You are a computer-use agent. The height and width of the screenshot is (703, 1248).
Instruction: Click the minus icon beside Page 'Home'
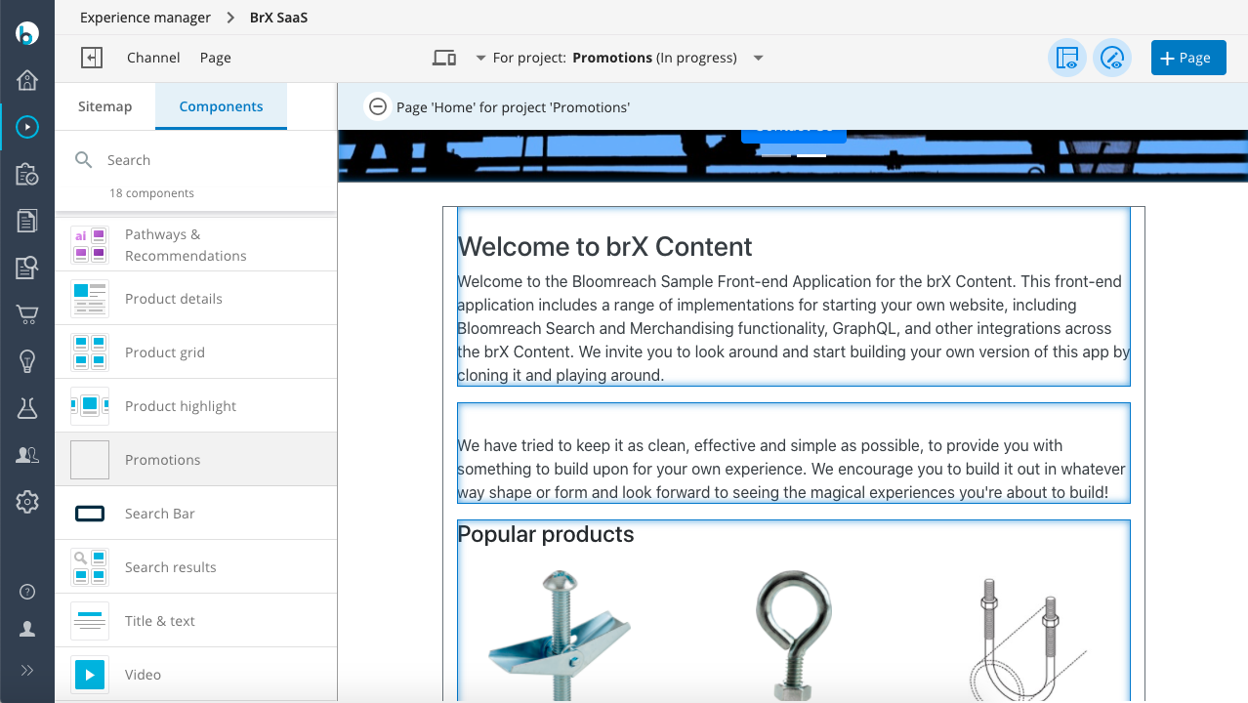coord(377,106)
